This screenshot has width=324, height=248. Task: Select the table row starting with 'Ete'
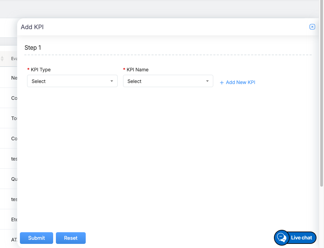click(14, 220)
